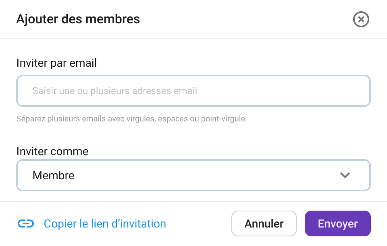Select the purple Envoyer submit button
The width and height of the screenshot is (387, 246).
(337, 223)
